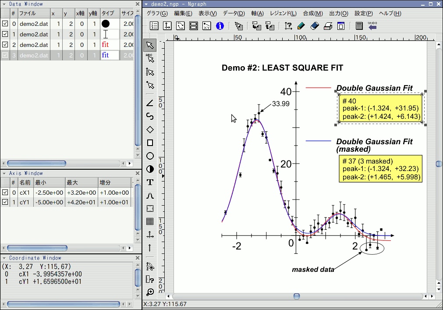Select the Rectangle drawing tool
The width and height of the screenshot is (443, 310).
click(150, 143)
